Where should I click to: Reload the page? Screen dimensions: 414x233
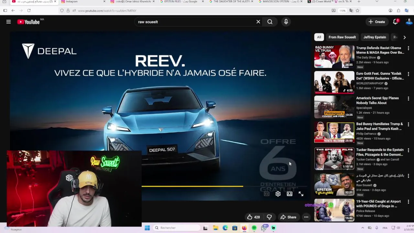(29, 10)
